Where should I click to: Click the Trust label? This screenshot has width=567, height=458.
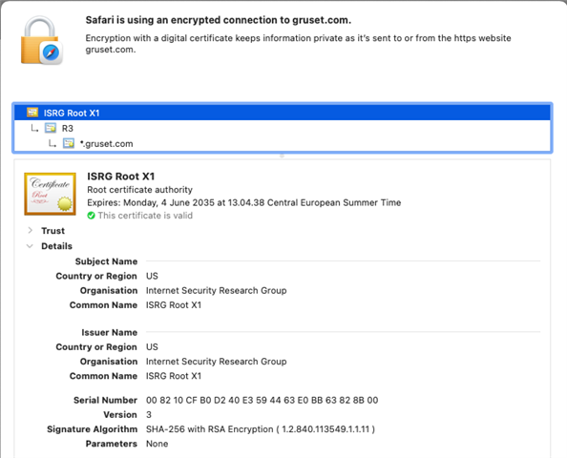pos(52,231)
